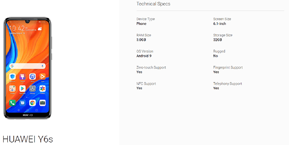289x145 pixels.
Task: Tap the Optimizer shield app icon
Action: pyautogui.click(x=12, y=76)
